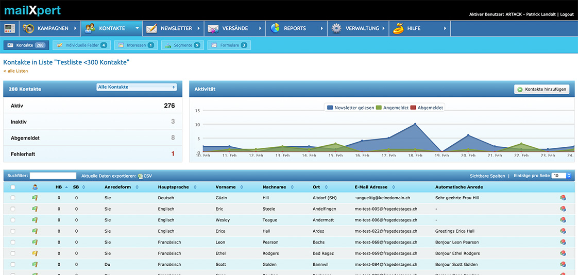This screenshot has width=578, height=275.
Task: Expand the Kontakte menu dropdown arrow
Action: pos(137,28)
